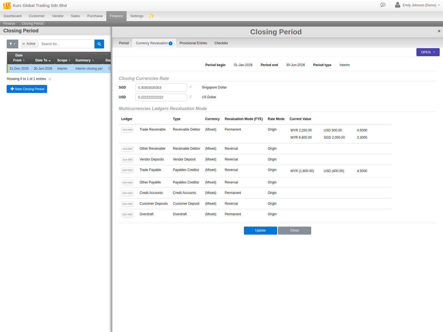The width and height of the screenshot is (443, 332).
Task: Switch to the Period tab
Action: (x=124, y=43)
